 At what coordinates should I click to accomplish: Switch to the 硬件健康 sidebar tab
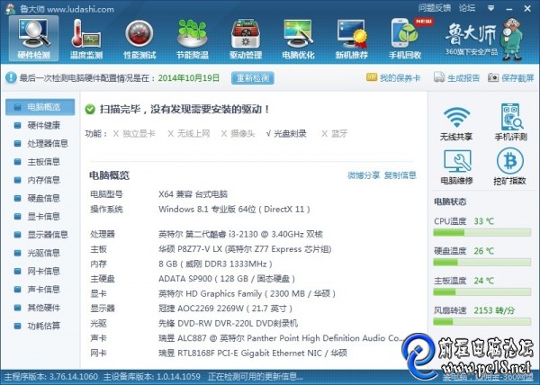point(43,125)
